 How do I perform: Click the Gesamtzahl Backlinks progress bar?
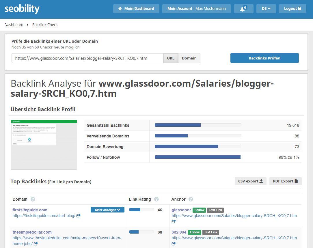[x=198, y=125]
